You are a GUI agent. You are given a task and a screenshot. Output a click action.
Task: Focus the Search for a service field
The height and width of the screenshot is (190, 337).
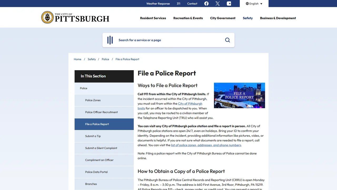168,40
